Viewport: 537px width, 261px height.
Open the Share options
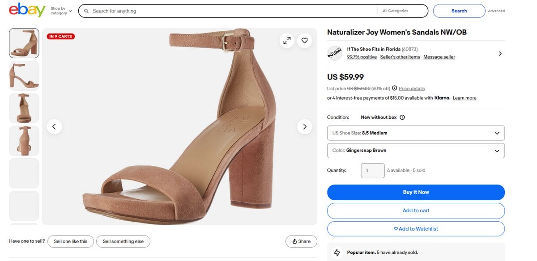tap(301, 241)
